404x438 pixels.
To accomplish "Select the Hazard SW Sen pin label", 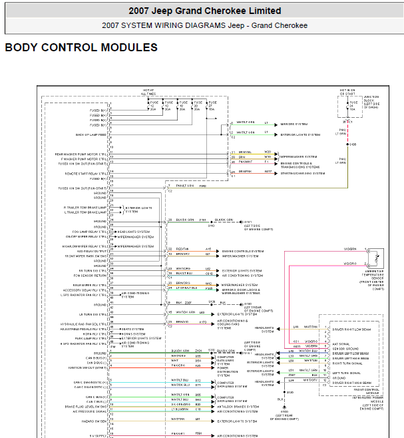I will 95,421.
